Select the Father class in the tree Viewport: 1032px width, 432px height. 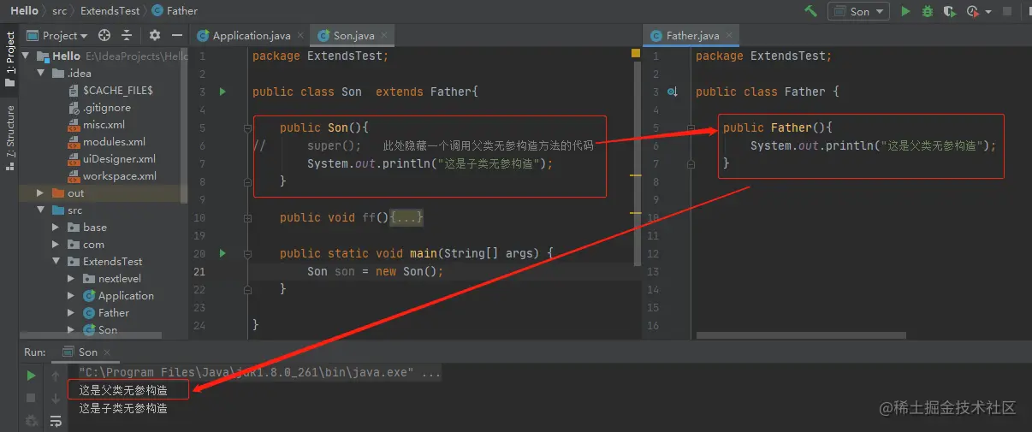(x=106, y=313)
